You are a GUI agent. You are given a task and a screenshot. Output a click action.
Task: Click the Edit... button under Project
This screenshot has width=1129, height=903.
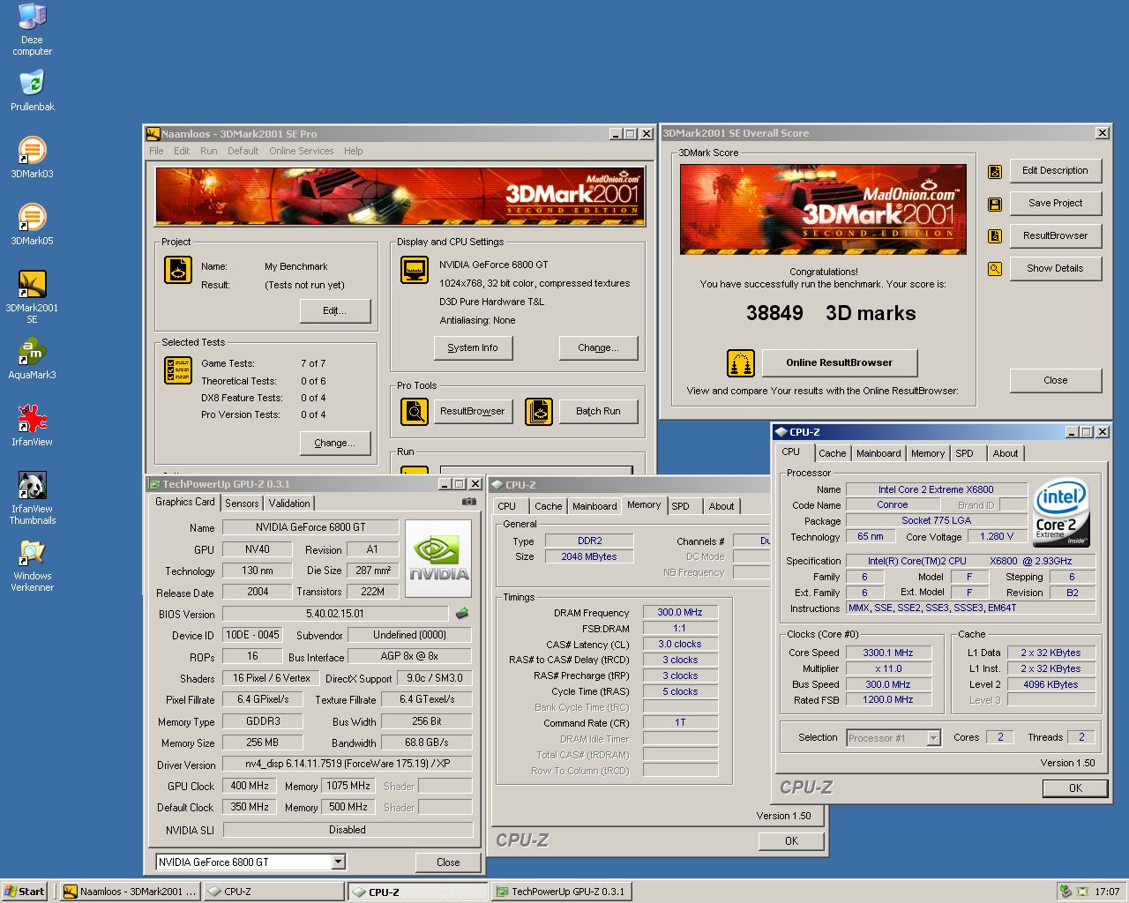pyautogui.click(x=334, y=310)
